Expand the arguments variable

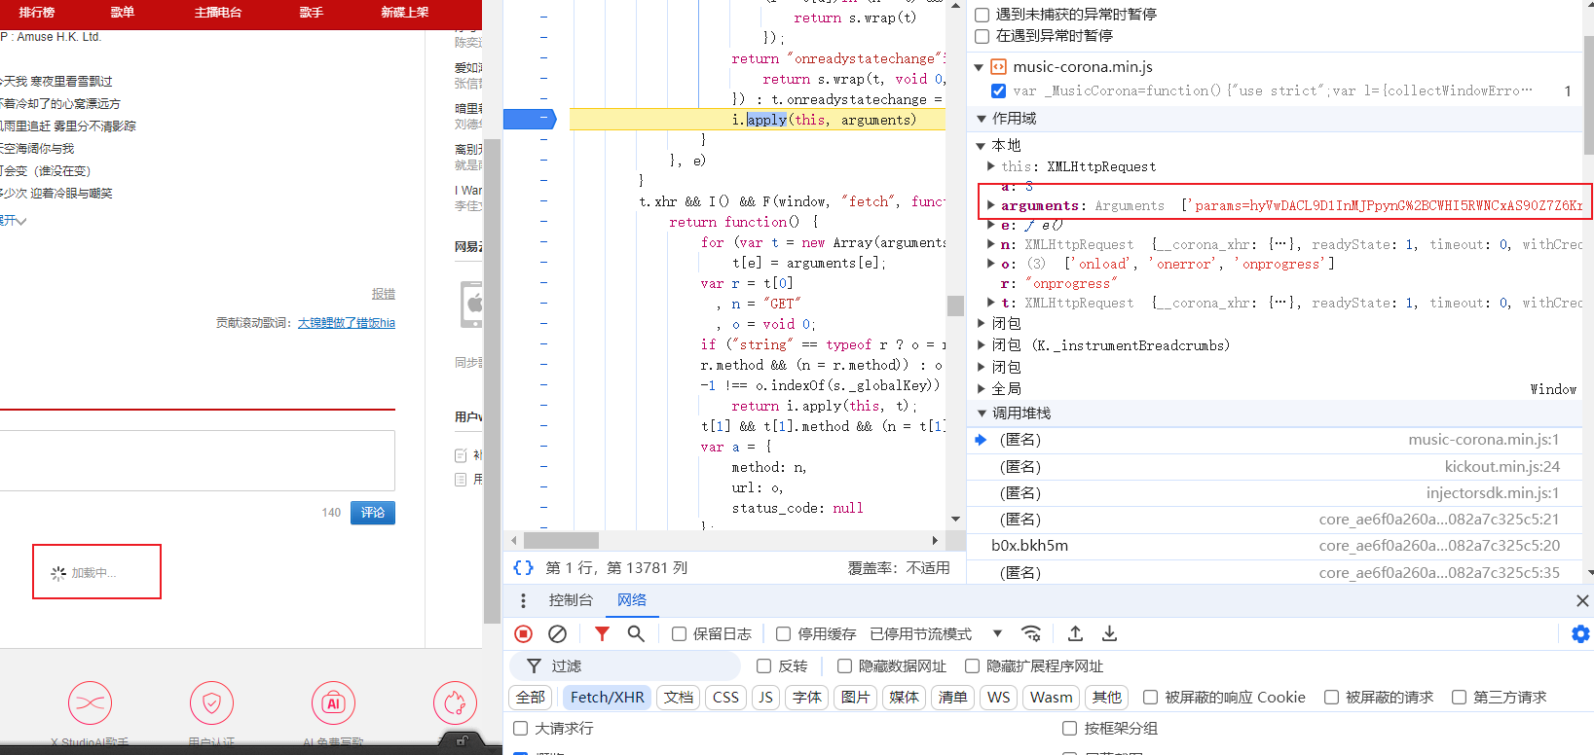click(x=991, y=205)
